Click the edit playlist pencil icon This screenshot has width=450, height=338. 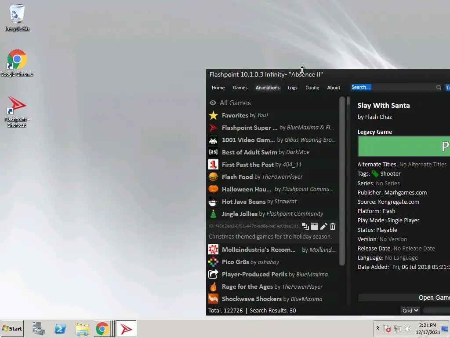tap(324, 227)
